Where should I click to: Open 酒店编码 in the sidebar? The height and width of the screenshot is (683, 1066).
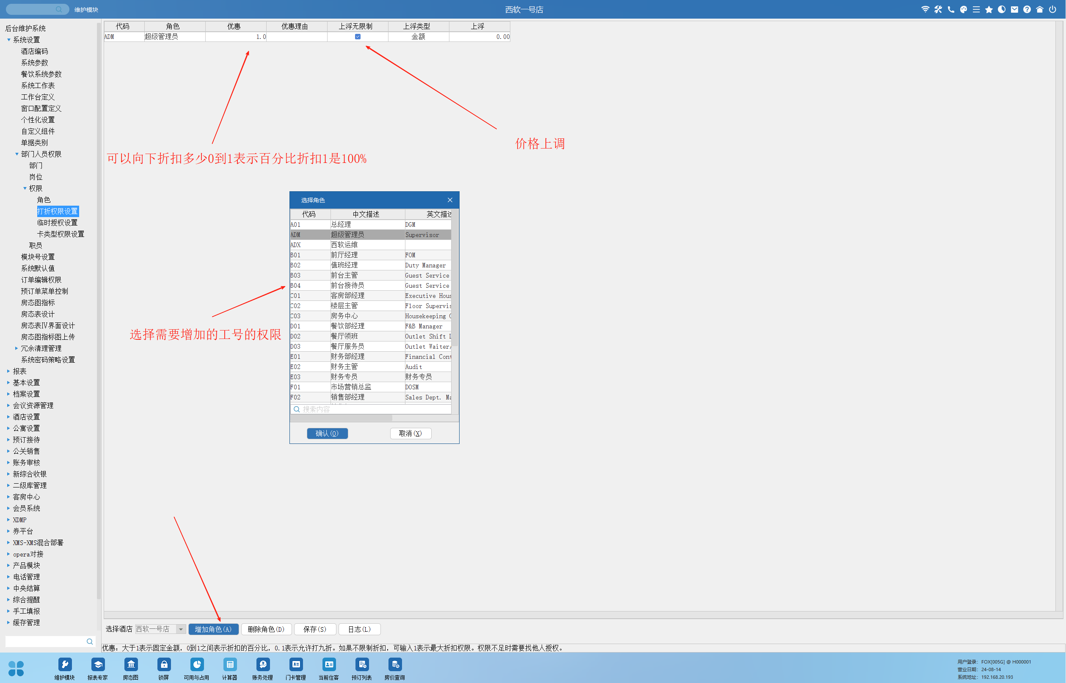(35, 52)
